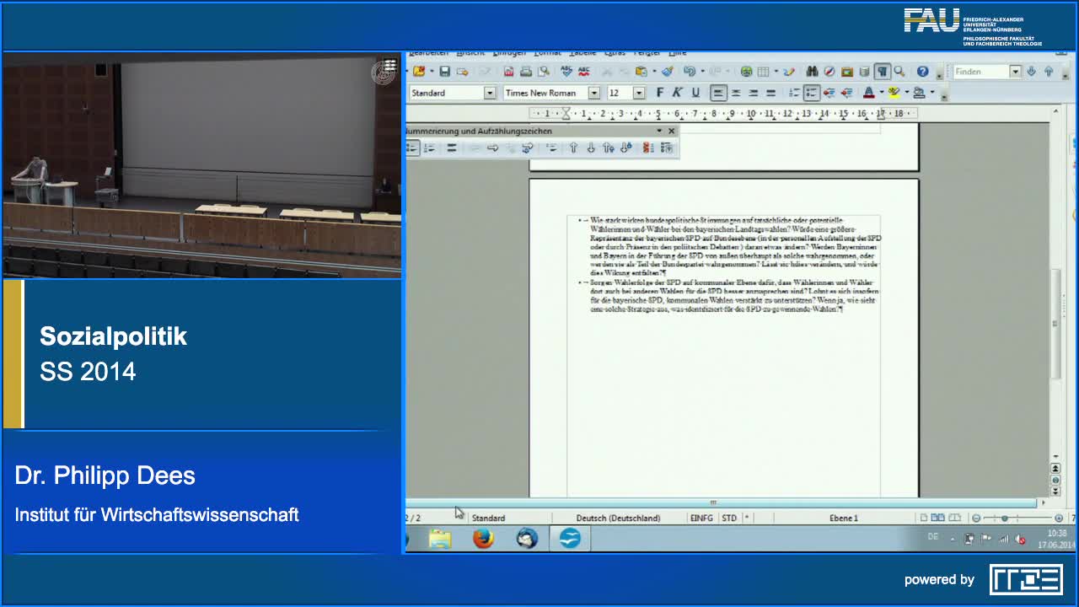Screen dimensions: 1079x607
Task: Open the Times New Roman font dropdown
Action: tap(594, 92)
